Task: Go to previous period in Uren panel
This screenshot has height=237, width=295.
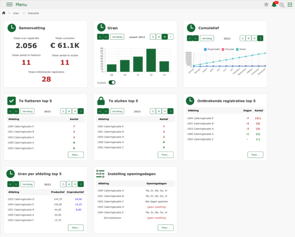Action: [100, 37]
